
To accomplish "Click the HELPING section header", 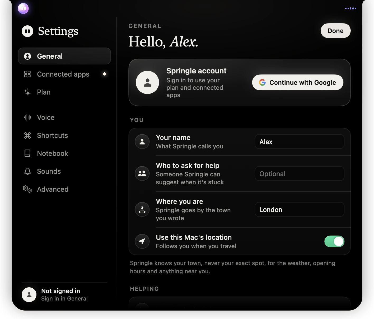I will point(144,289).
